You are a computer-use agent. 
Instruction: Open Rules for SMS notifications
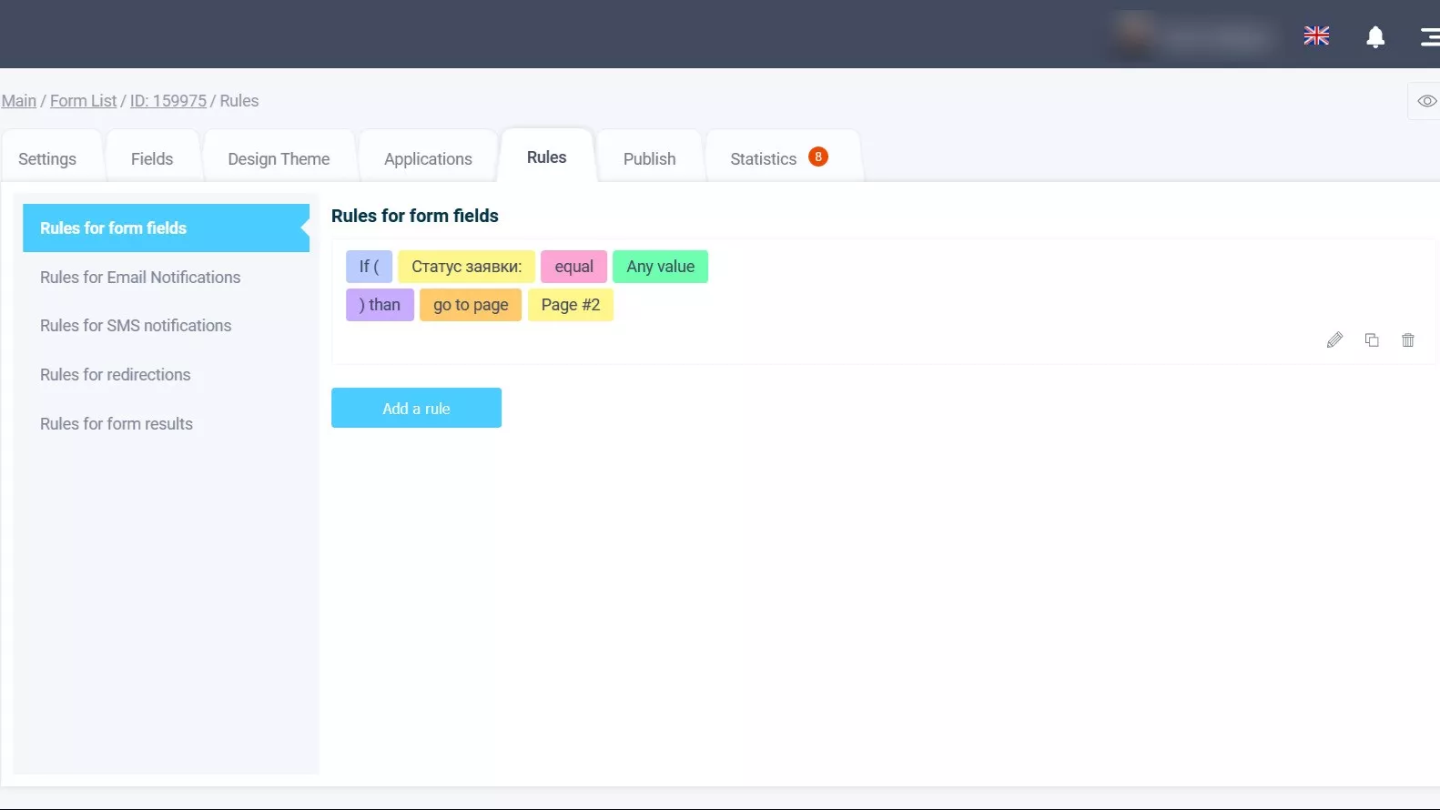pyautogui.click(x=136, y=326)
